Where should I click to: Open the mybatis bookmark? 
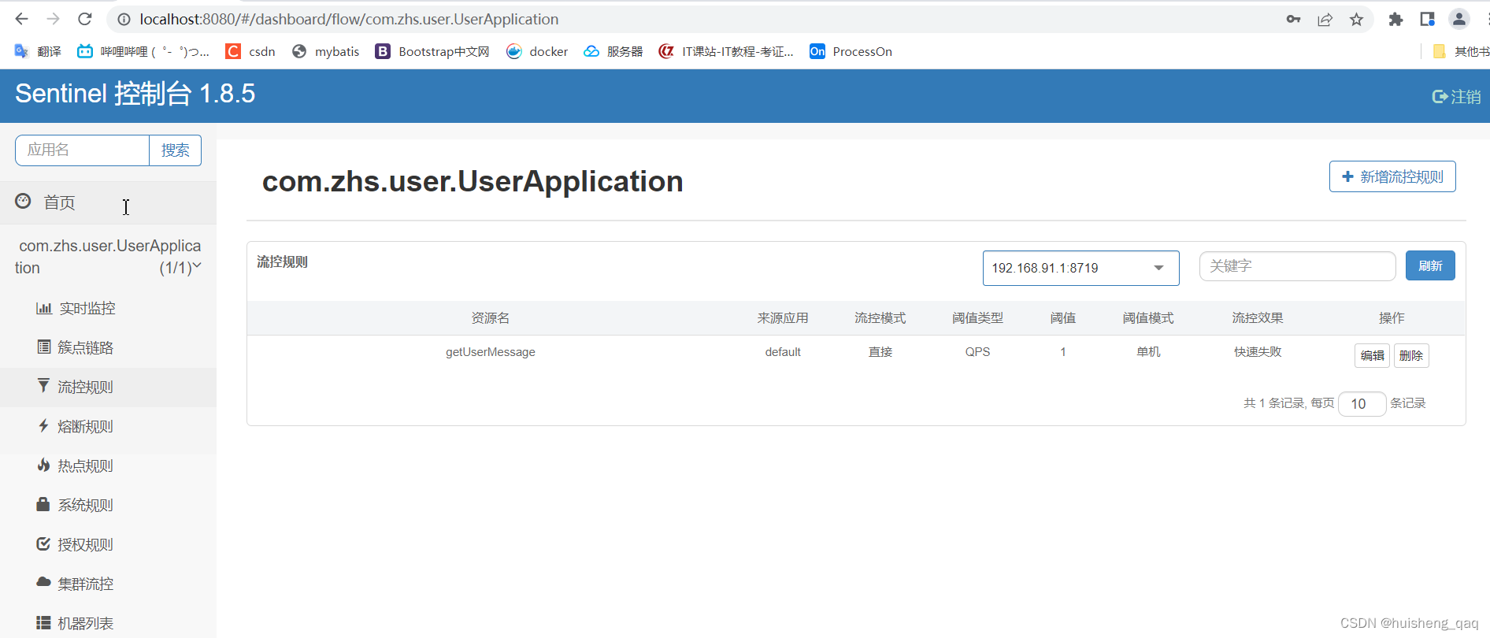(325, 51)
